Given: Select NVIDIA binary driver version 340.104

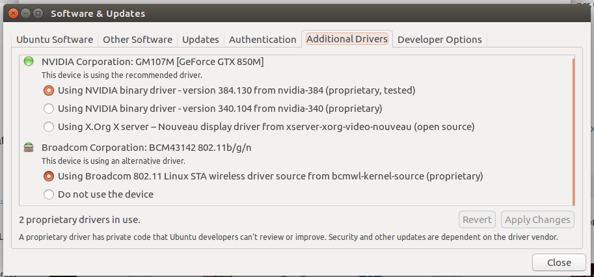Looking at the screenshot, I should coord(213,109).
